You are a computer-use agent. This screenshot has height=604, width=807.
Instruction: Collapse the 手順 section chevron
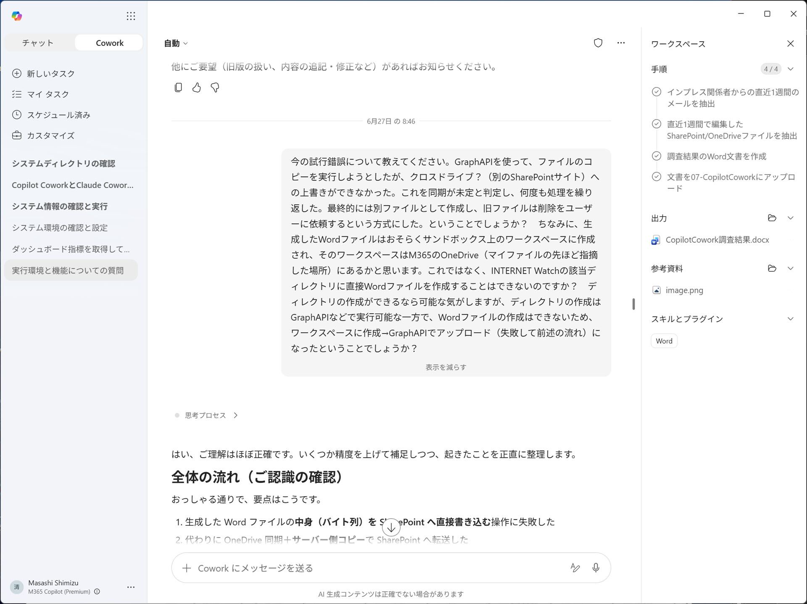pyautogui.click(x=790, y=69)
